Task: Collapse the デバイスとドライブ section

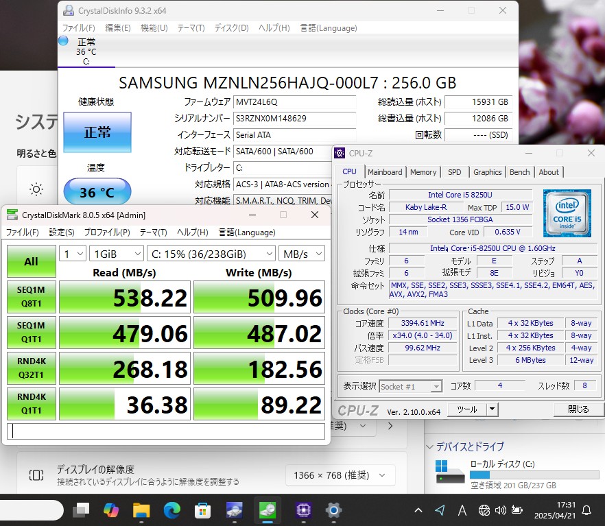Action: point(430,446)
